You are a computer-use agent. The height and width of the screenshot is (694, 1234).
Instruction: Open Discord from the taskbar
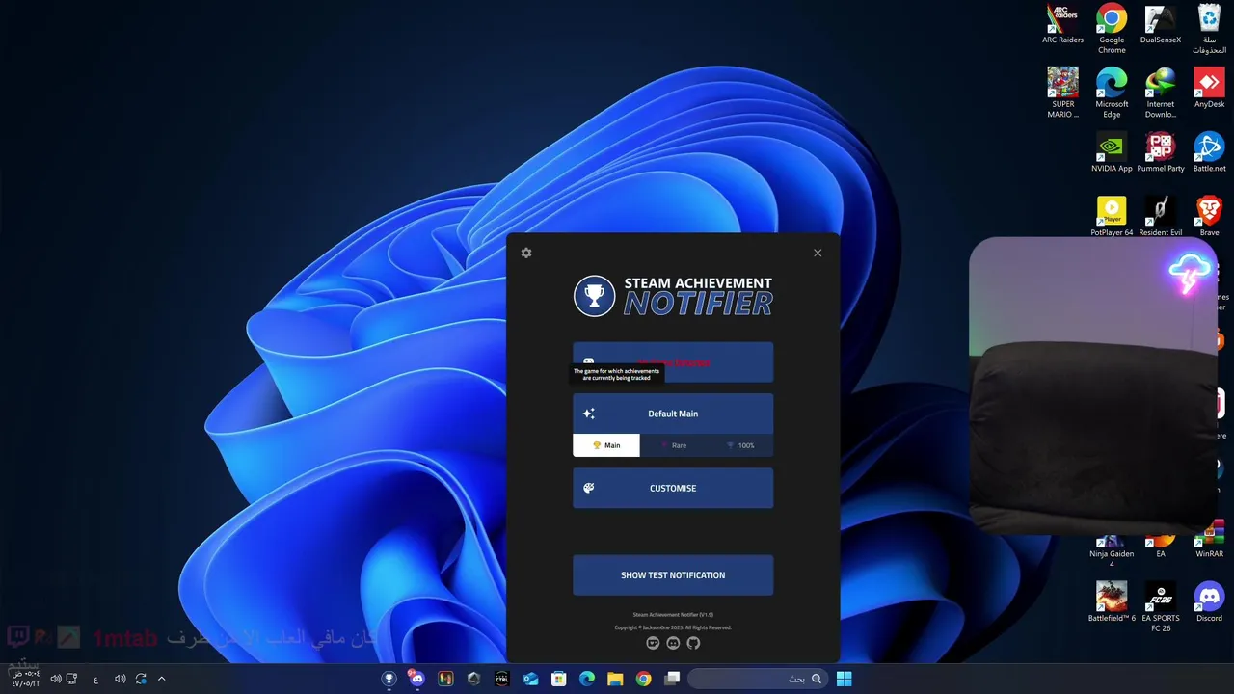(416, 679)
